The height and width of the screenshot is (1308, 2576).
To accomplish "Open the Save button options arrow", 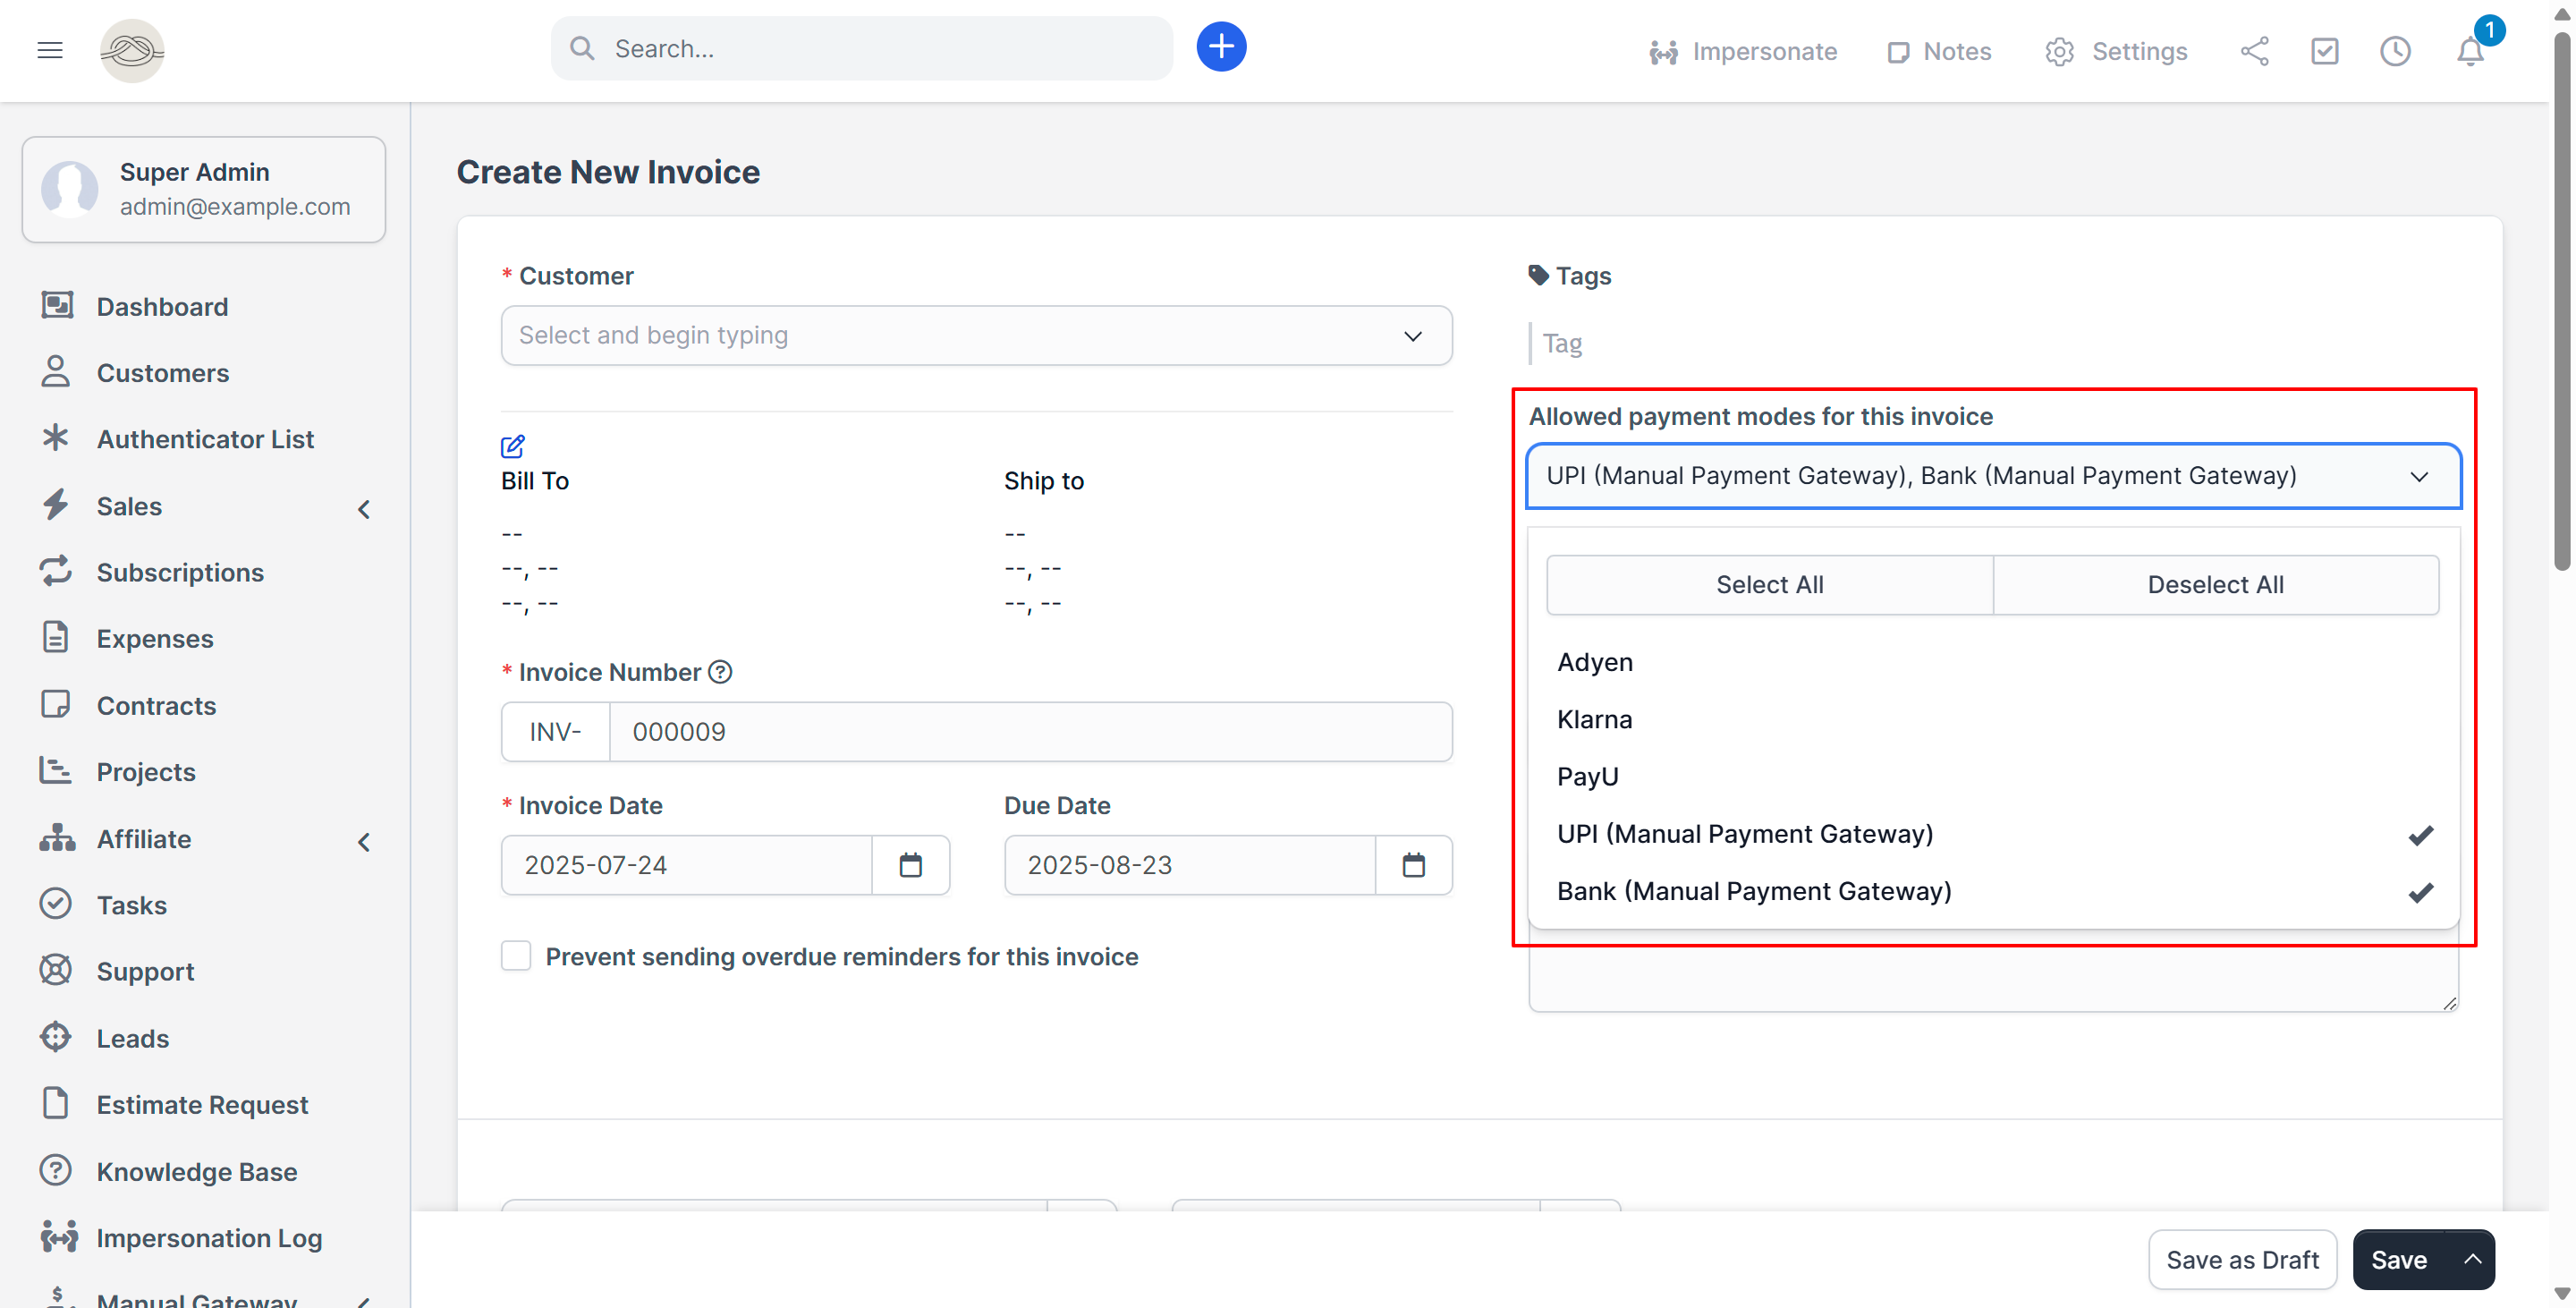I will [x=2472, y=1259].
